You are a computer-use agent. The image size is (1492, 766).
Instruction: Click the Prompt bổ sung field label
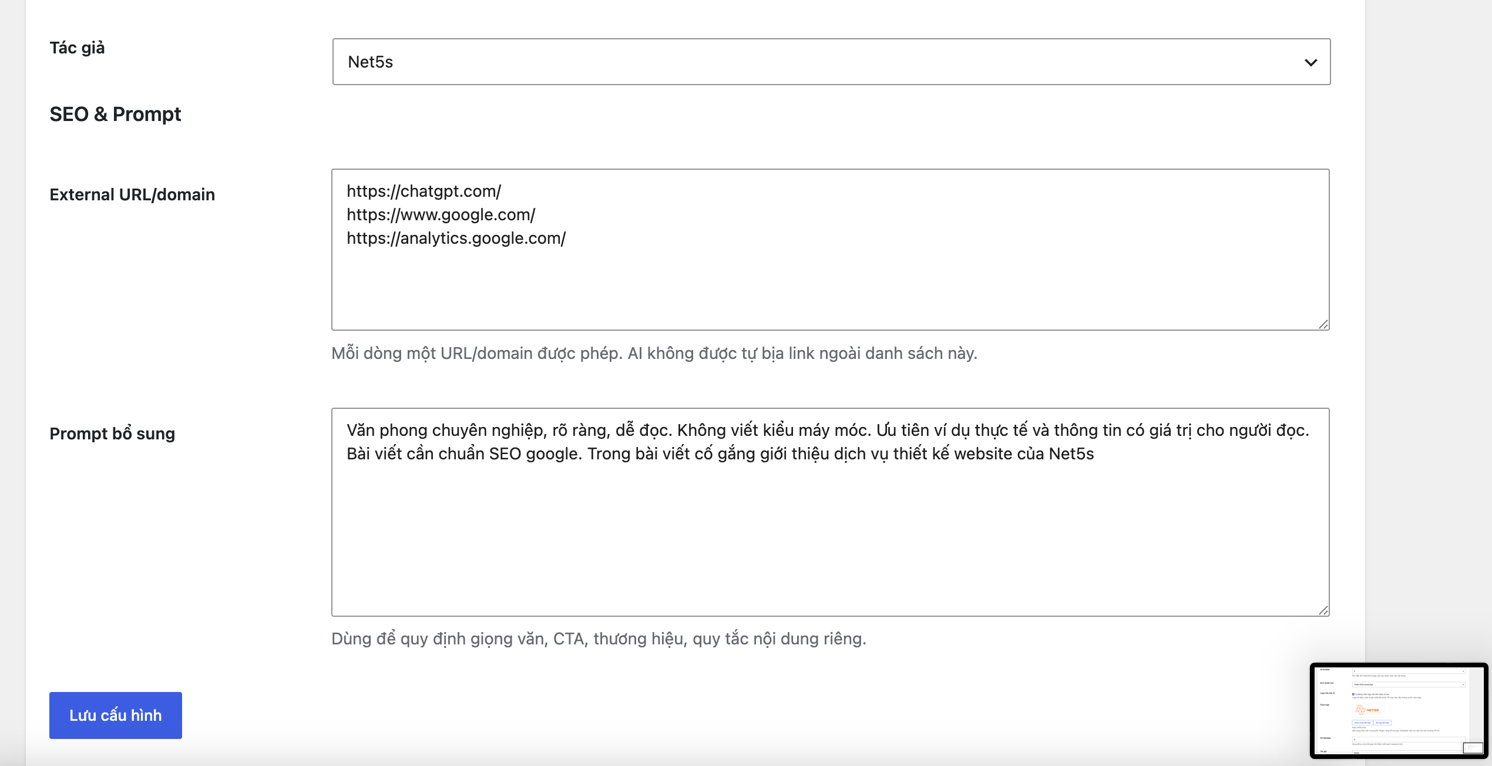[112, 434]
